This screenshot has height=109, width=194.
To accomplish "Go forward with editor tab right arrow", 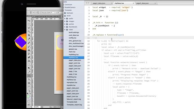I will 89,3.
